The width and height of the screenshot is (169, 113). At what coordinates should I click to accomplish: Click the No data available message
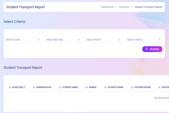click(x=162, y=98)
